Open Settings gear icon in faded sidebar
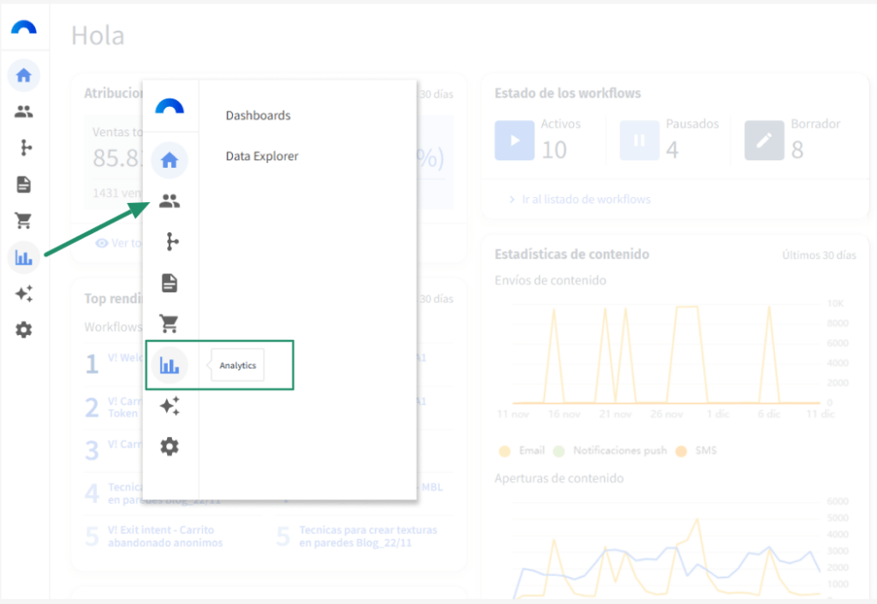The height and width of the screenshot is (604, 877). (x=23, y=330)
